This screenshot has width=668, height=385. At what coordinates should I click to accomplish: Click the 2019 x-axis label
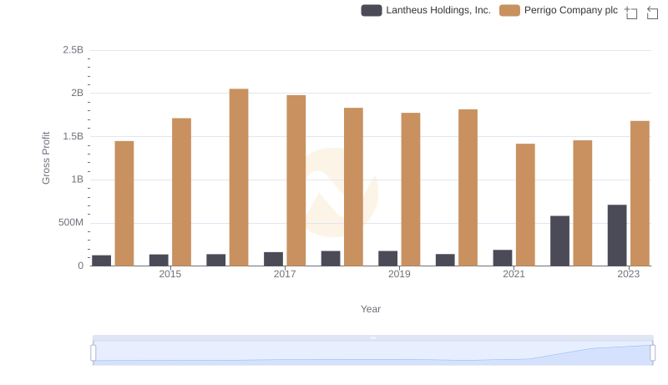tap(399, 274)
